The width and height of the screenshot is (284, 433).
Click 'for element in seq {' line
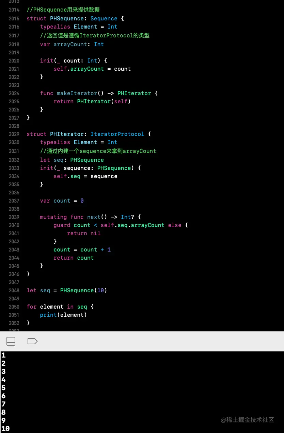[60, 307]
